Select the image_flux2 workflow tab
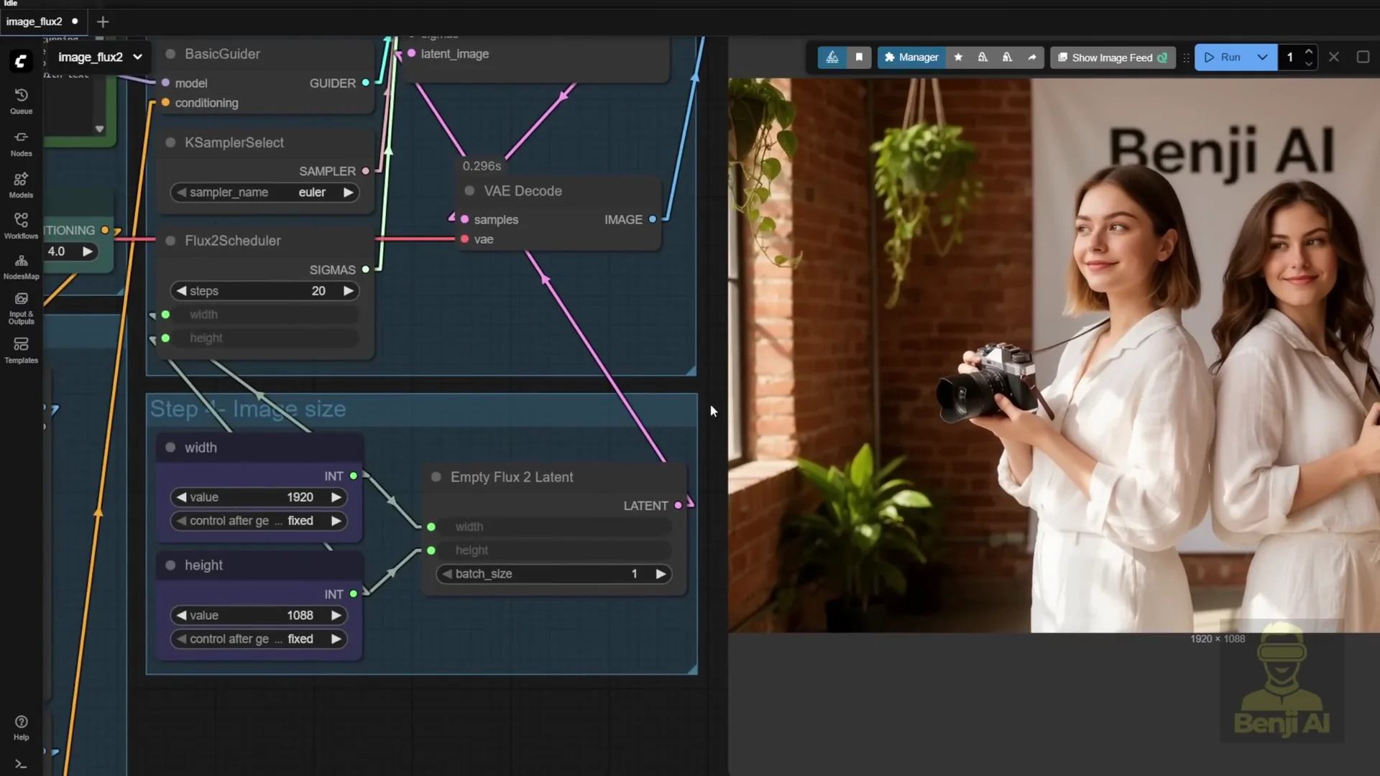The width and height of the screenshot is (1380, 776). coord(34,22)
